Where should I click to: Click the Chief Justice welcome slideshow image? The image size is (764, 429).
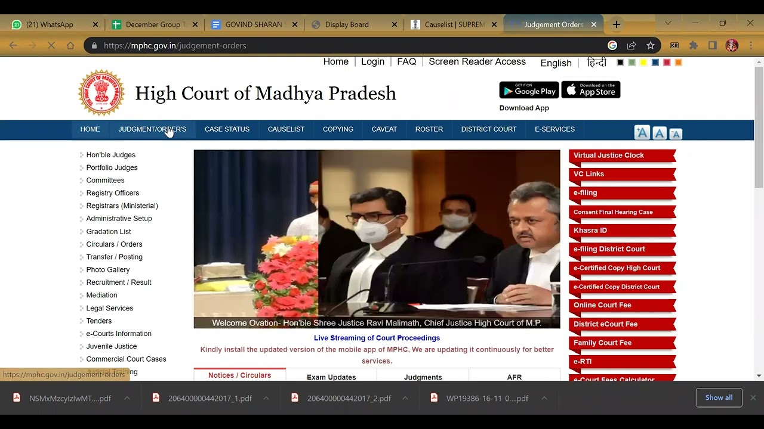pos(377,239)
